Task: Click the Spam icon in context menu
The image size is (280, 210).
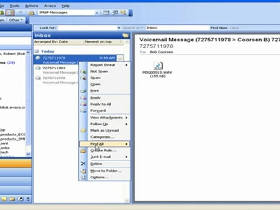Action: 83,78
